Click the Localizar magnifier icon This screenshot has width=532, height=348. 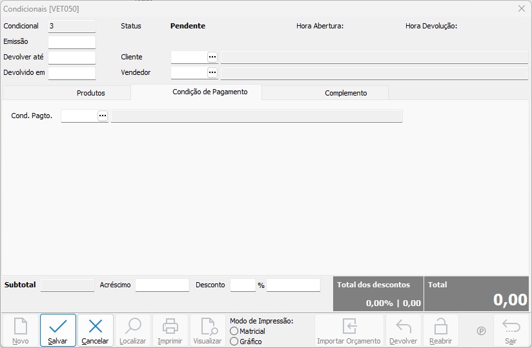133,326
